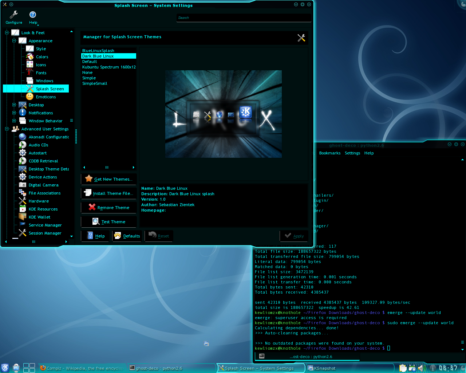Click the Dark Blue Linux preview image
The image size is (466, 373).
tap(224, 114)
